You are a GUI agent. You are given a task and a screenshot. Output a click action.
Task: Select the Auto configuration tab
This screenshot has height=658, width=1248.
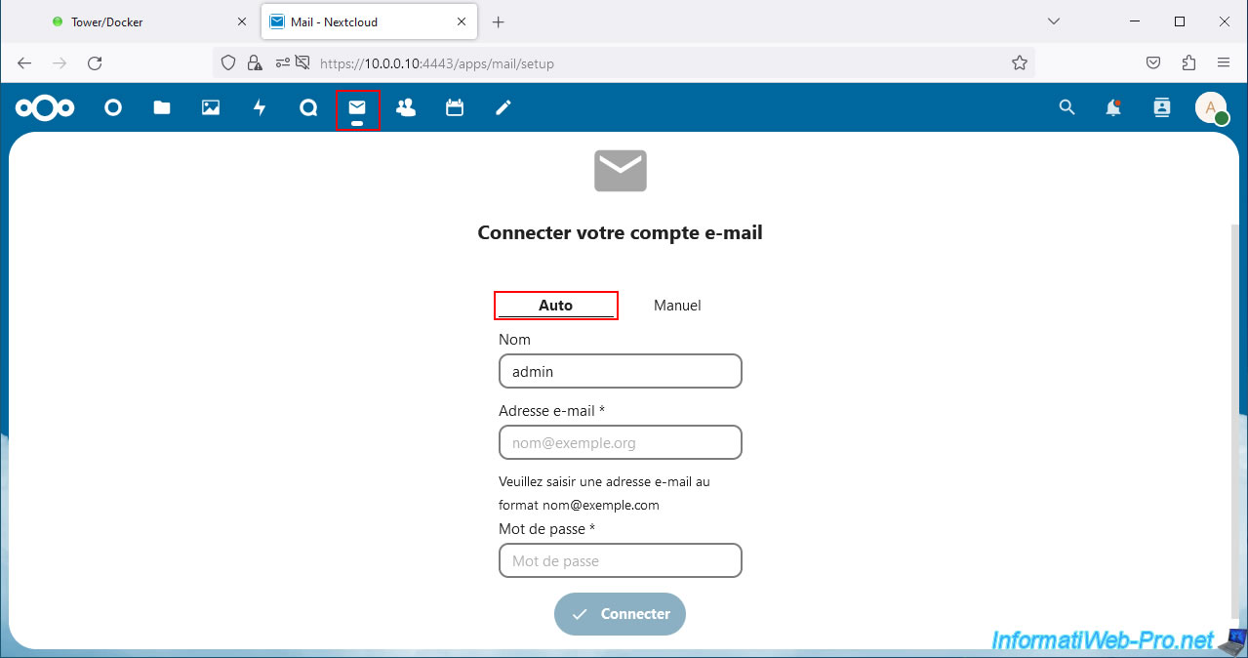tap(556, 306)
